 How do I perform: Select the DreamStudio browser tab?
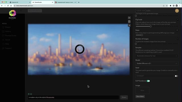pos(43,2)
